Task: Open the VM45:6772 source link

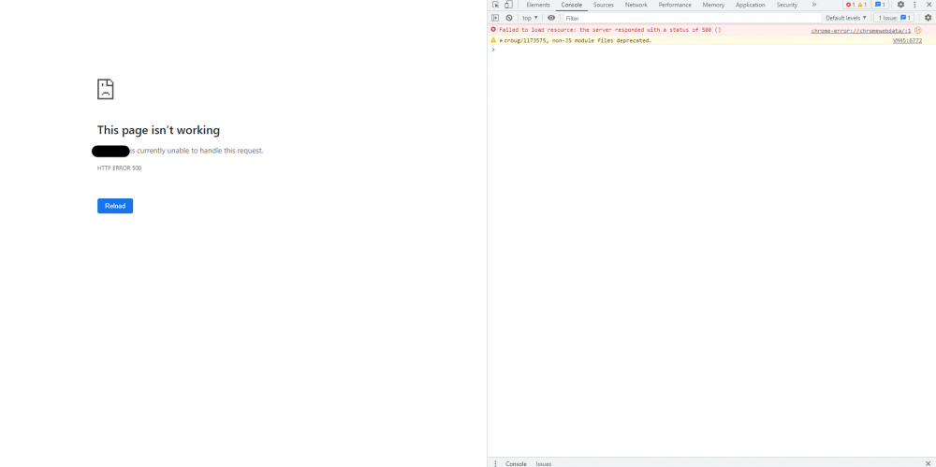Action: [x=907, y=40]
